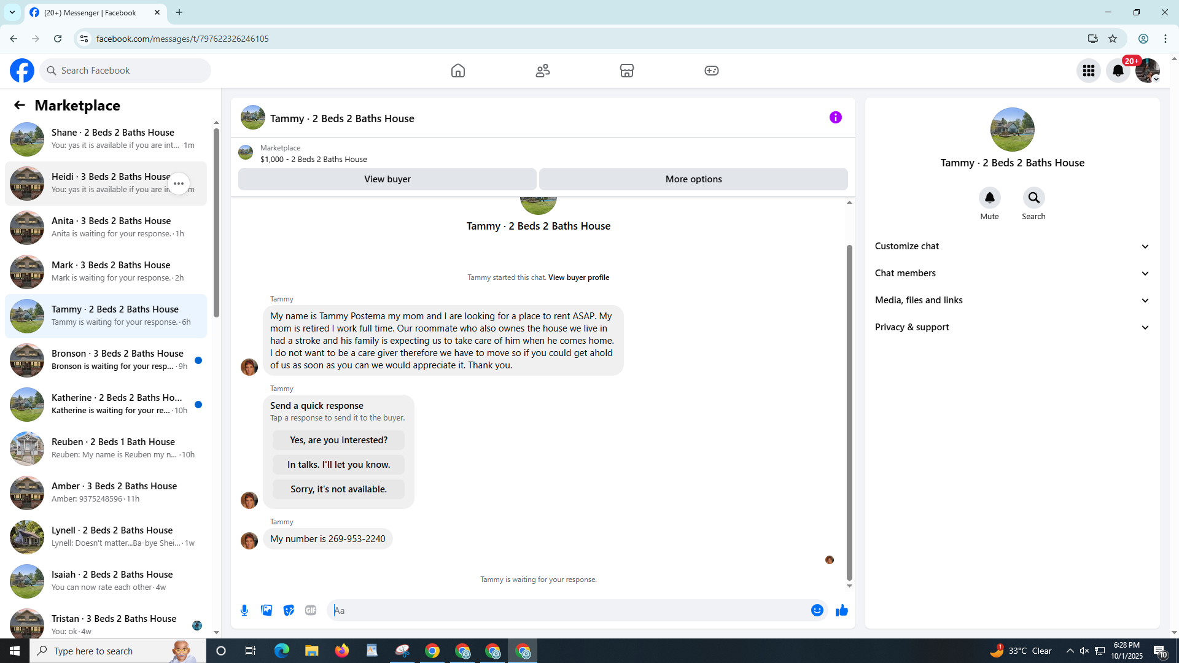Viewport: 1179px width, 663px height.
Task: Send quick response 'Yes, are you interested?'
Action: coord(338,440)
